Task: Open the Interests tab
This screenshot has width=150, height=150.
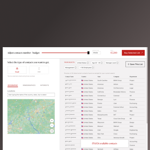Action: pyautogui.click(x=45, y=85)
